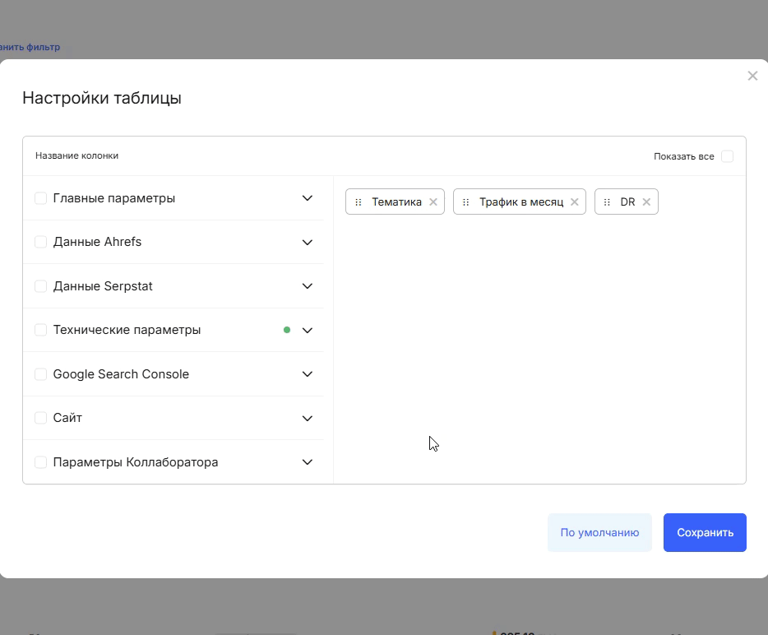
Task: Click the green status dot beside Технические параметры
Action: (286, 329)
